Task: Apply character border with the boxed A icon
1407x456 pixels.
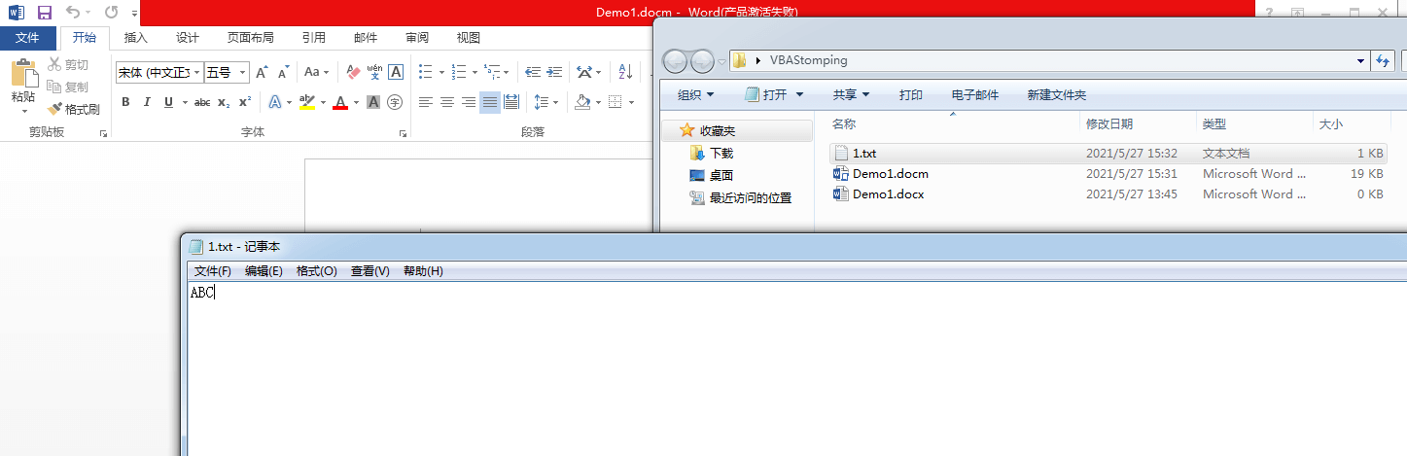Action: pyautogui.click(x=396, y=72)
